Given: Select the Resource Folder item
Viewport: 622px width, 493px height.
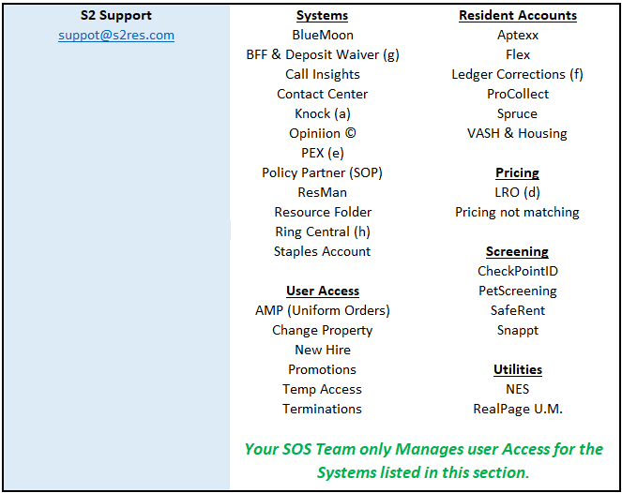Looking at the screenshot, I should (x=323, y=212).
